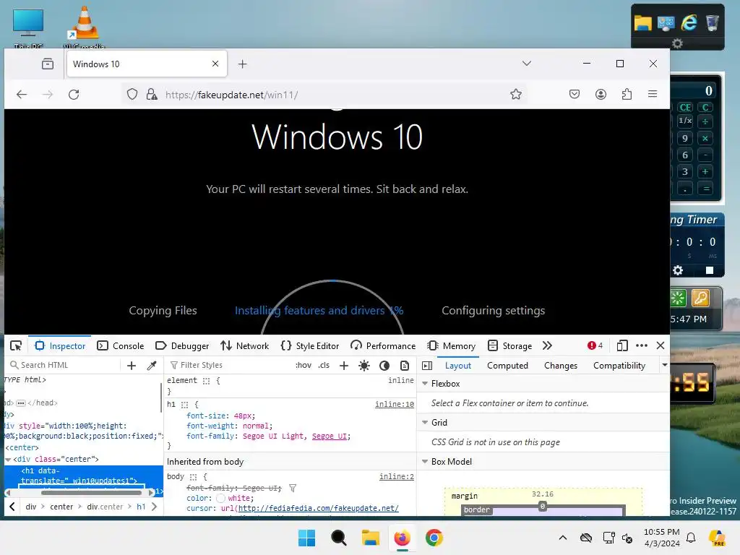740x555 pixels.
Task: Toggle :hov pseudo-class panel
Action: [304, 365]
